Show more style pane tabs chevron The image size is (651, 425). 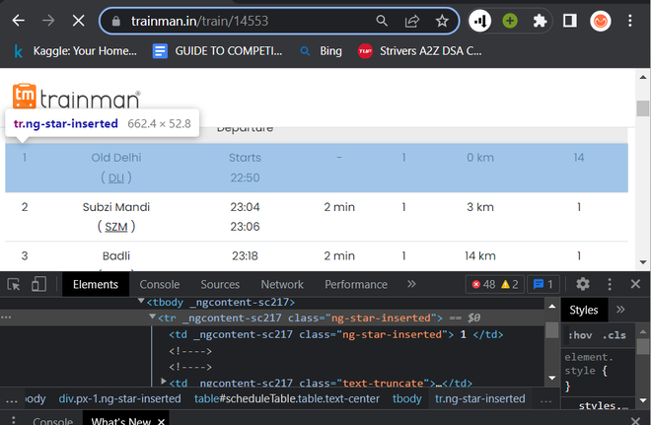pyautogui.click(x=620, y=310)
